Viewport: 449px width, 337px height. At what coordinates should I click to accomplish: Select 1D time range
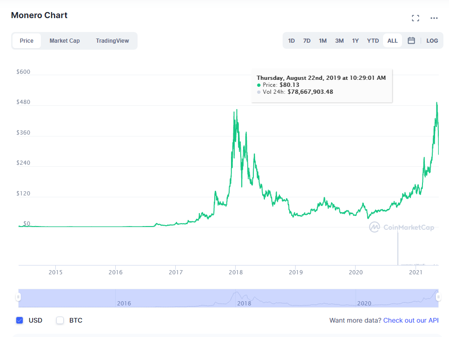coord(291,40)
